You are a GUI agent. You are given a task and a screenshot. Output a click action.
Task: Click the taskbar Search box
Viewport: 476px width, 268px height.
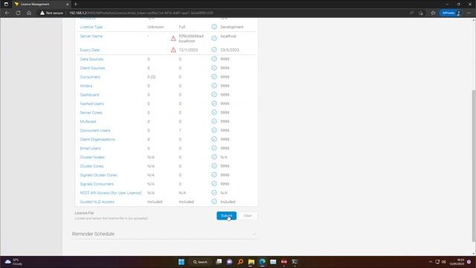pyautogui.click(x=200, y=262)
